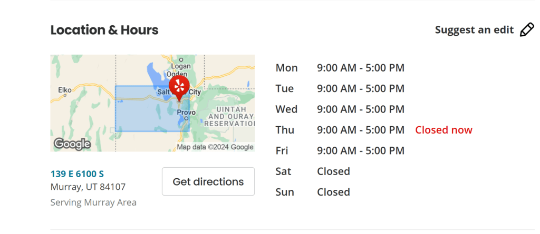This screenshot has width=540, height=234.
Task: Click Serving Murray Area text
Action: tap(93, 202)
